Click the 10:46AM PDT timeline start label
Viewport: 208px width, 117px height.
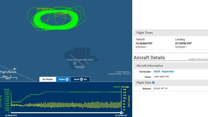[x=11, y=116]
